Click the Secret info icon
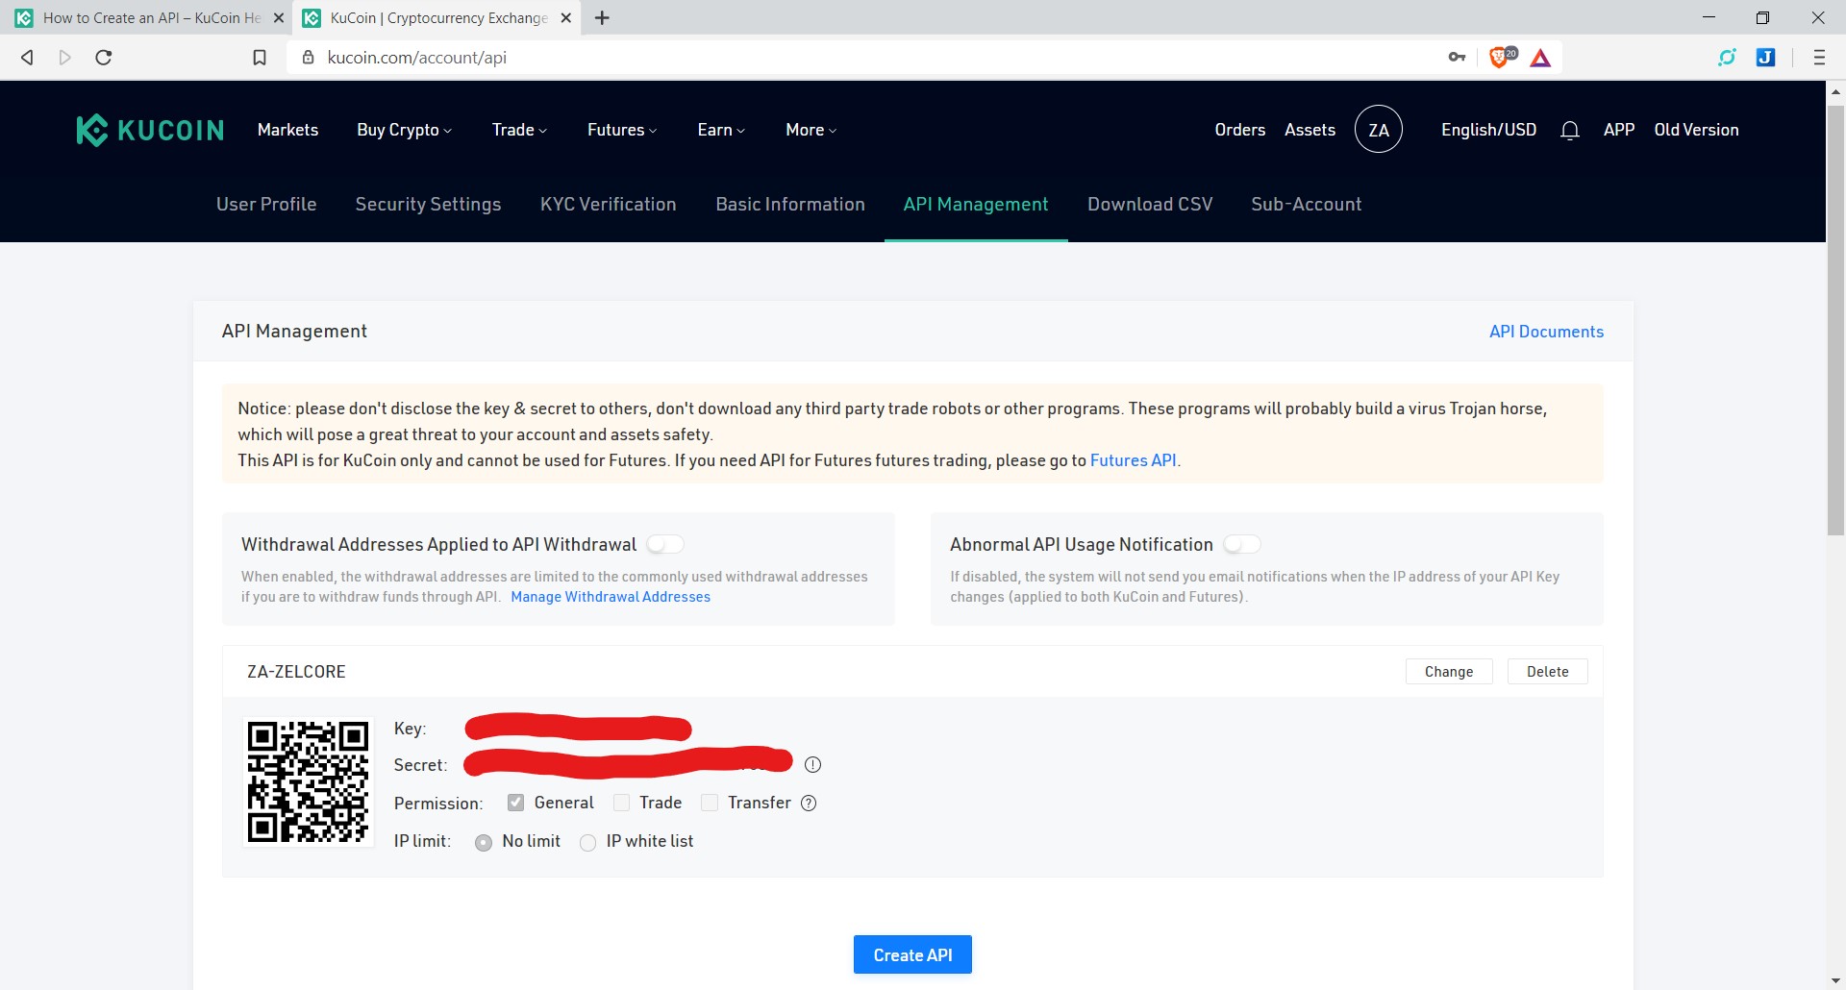 tap(812, 765)
